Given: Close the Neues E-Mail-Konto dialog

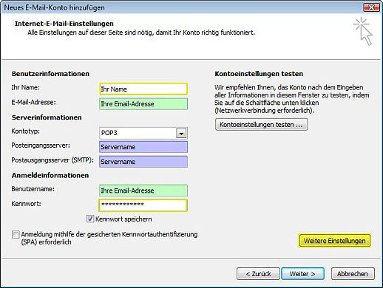Looking at the screenshot, I should tap(371, 7).
